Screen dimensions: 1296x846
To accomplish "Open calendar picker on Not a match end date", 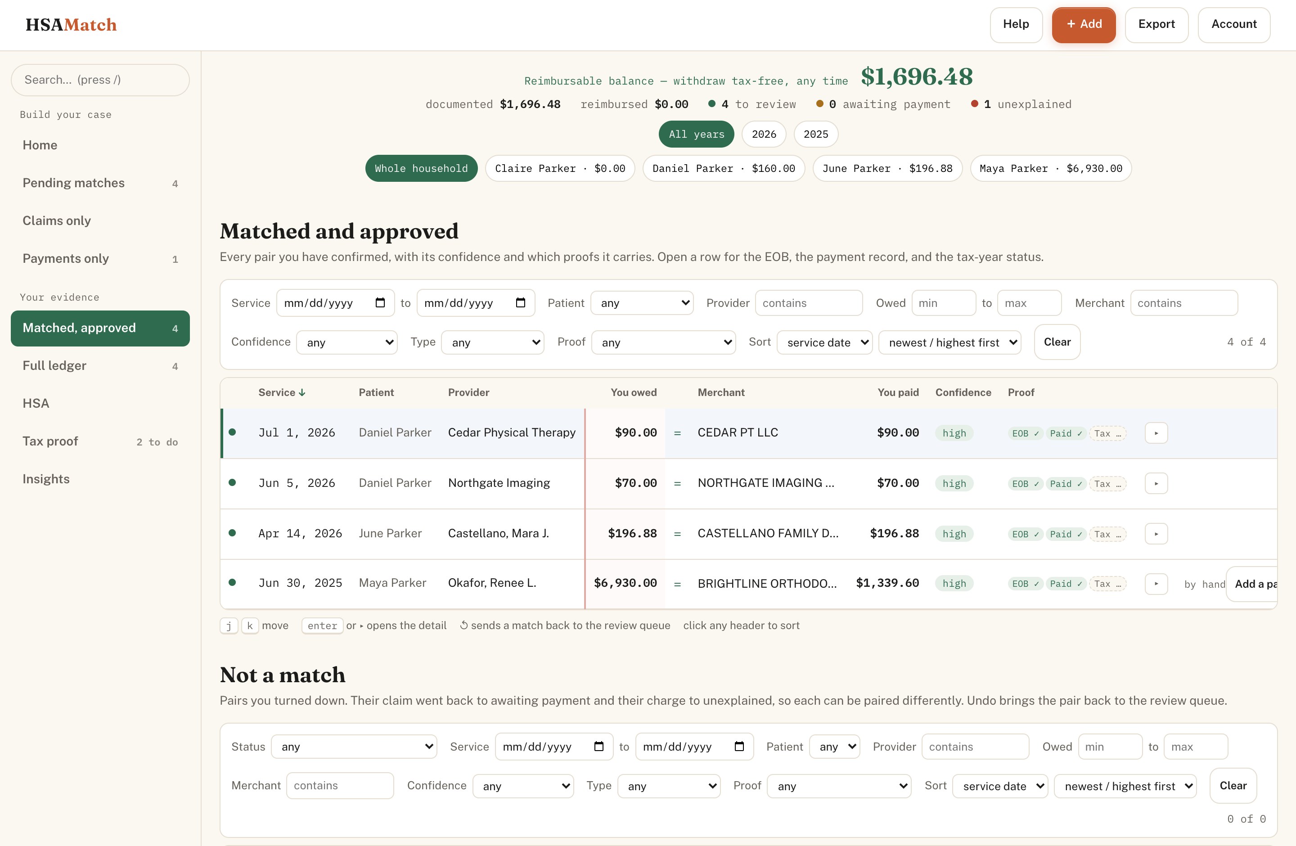I will coord(739,747).
